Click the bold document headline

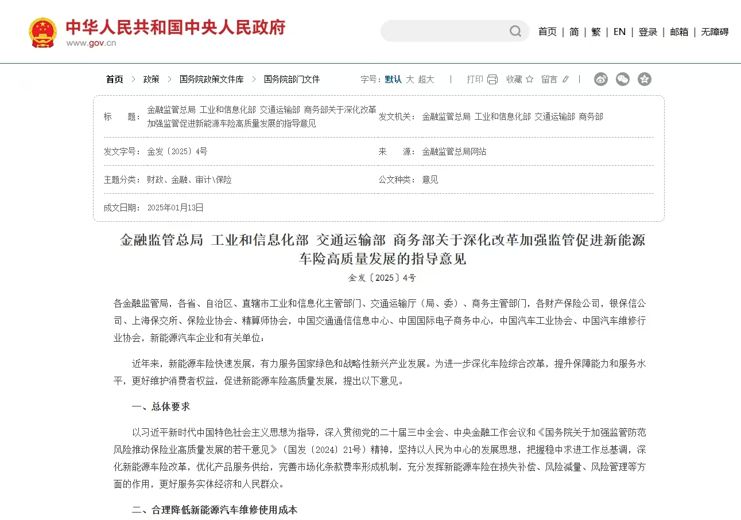[382, 249]
